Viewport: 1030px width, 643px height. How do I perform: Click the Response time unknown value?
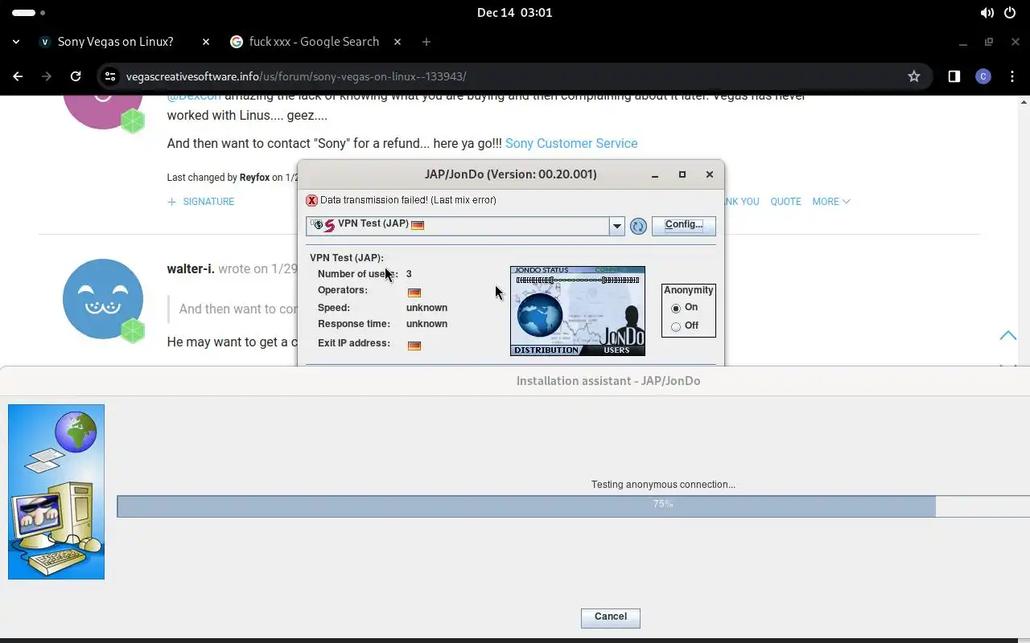[426, 324]
